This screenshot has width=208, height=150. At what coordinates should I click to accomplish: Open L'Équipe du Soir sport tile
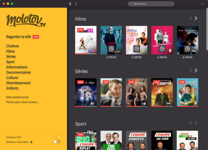[162, 140]
